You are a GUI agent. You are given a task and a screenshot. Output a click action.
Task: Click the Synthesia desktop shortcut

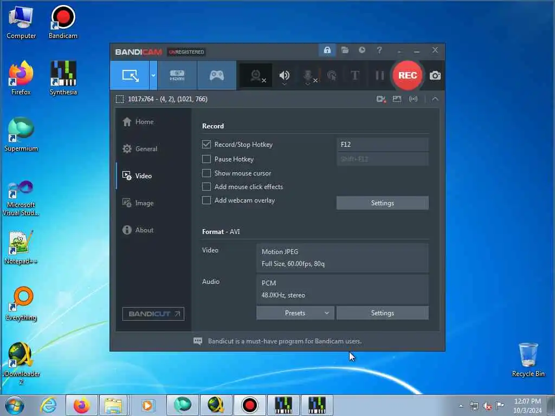63,78
